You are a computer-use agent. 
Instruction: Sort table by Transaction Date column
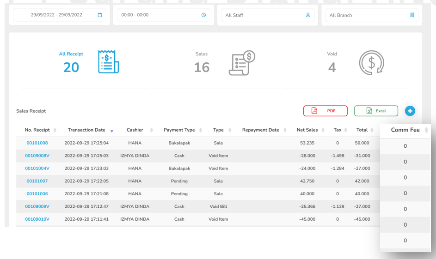[x=86, y=130]
